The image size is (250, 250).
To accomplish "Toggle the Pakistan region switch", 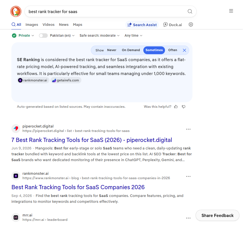I will [43, 36].
